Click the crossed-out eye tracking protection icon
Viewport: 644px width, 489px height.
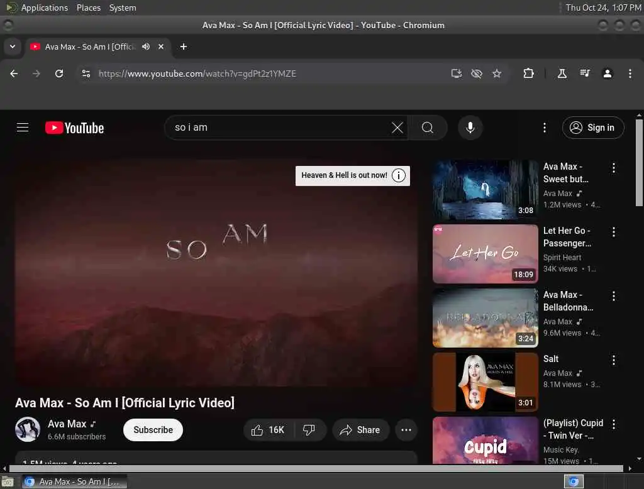tap(477, 74)
